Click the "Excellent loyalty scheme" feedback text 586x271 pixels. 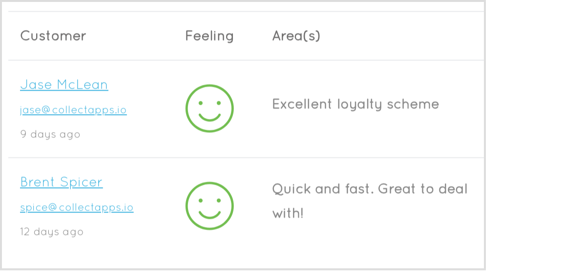pos(356,104)
